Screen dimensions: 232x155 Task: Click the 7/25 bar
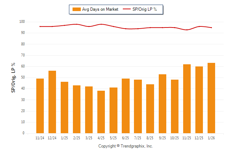(x=138, y=106)
